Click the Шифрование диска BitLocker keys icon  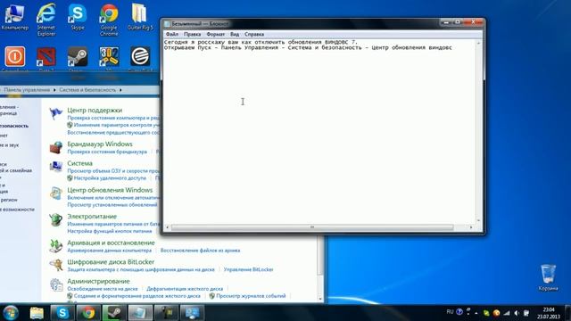coord(55,265)
